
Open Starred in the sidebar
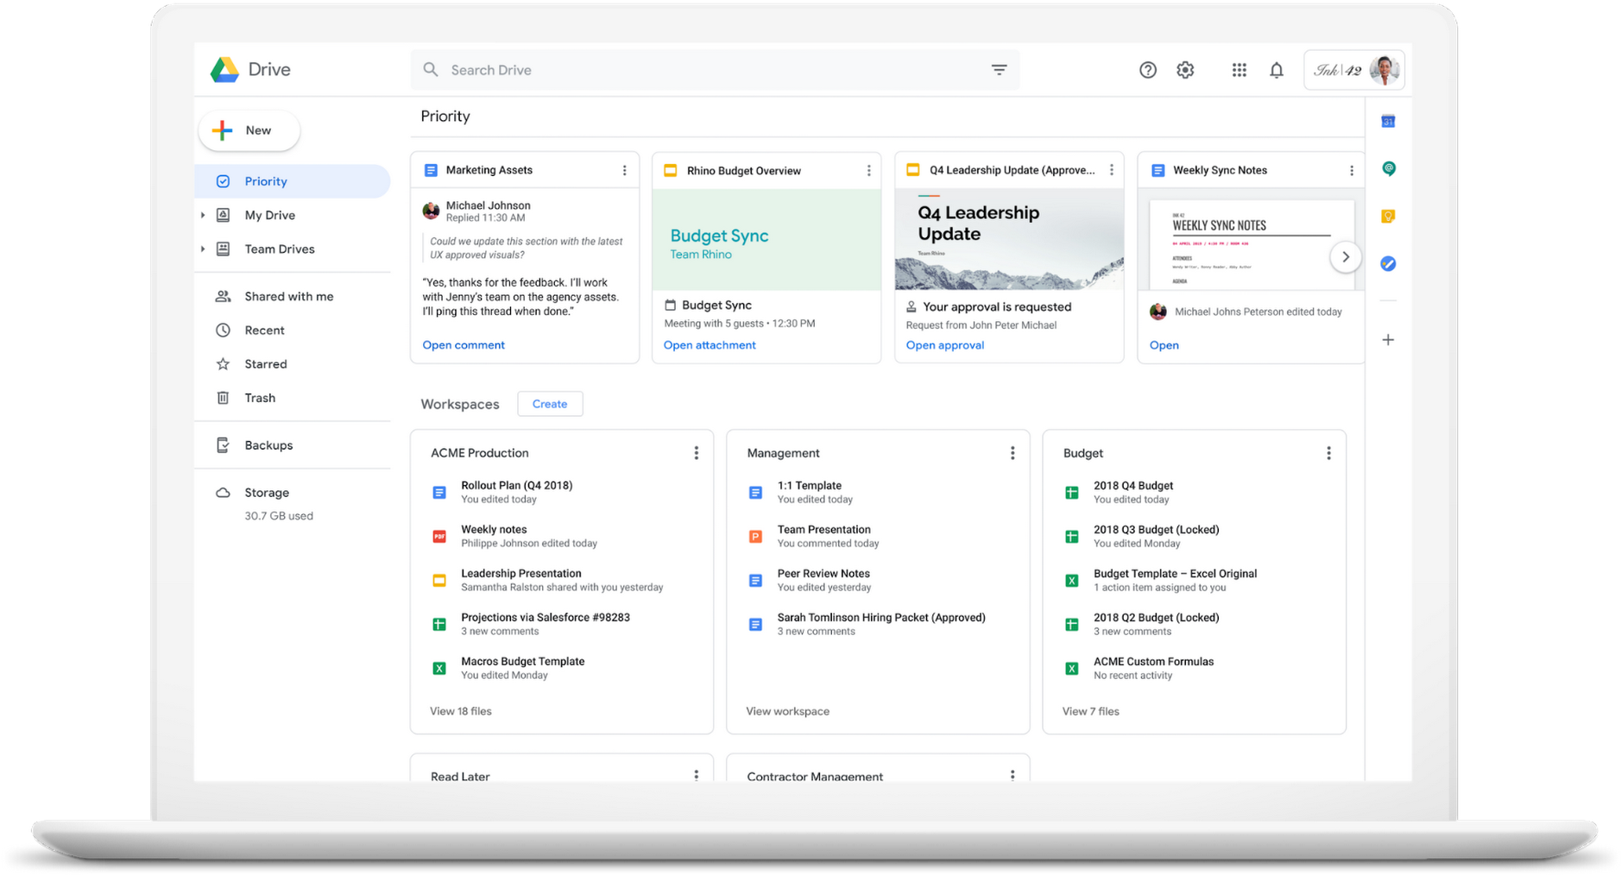click(265, 364)
